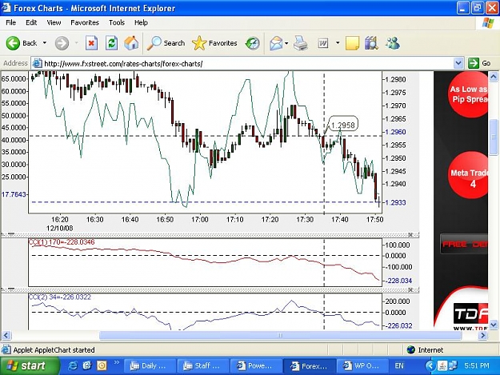This screenshot has height=375, width=500.
Task: Open the Edit menu
Action: point(31,22)
